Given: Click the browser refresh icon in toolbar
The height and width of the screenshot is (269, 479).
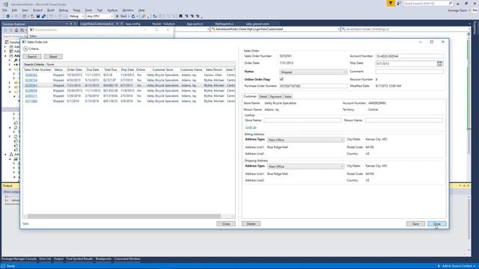Looking at the screenshot, I should (133, 16).
